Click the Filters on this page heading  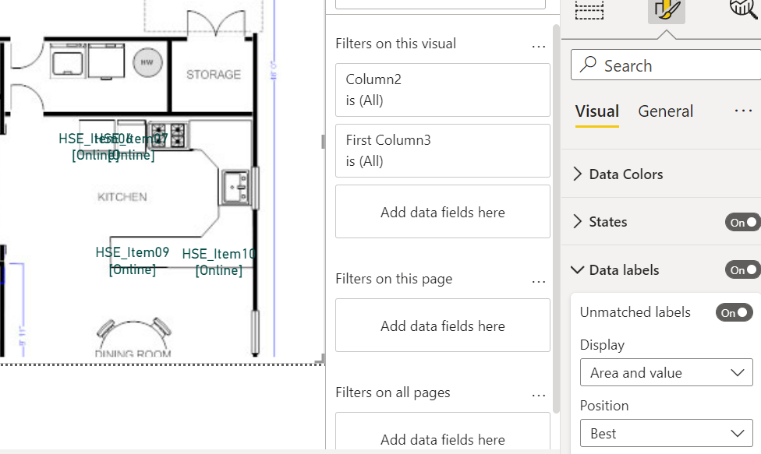click(394, 279)
